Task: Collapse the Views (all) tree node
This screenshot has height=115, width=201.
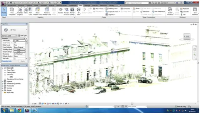Action: [x=3, y=68]
